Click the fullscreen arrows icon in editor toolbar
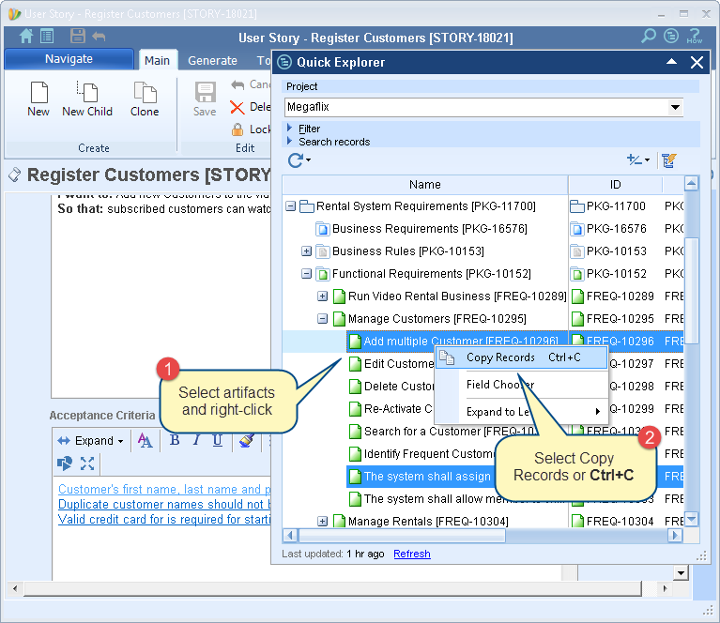The height and width of the screenshot is (623, 720). tap(87, 463)
